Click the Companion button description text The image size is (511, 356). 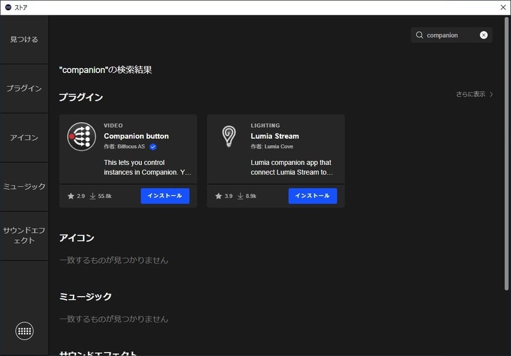point(148,167)
